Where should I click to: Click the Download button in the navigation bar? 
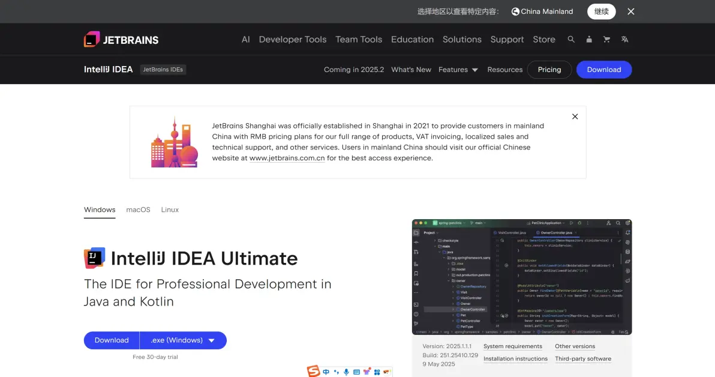(604, 70)
